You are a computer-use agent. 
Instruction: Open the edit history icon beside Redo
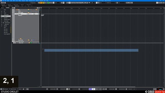tap(5, 3)
